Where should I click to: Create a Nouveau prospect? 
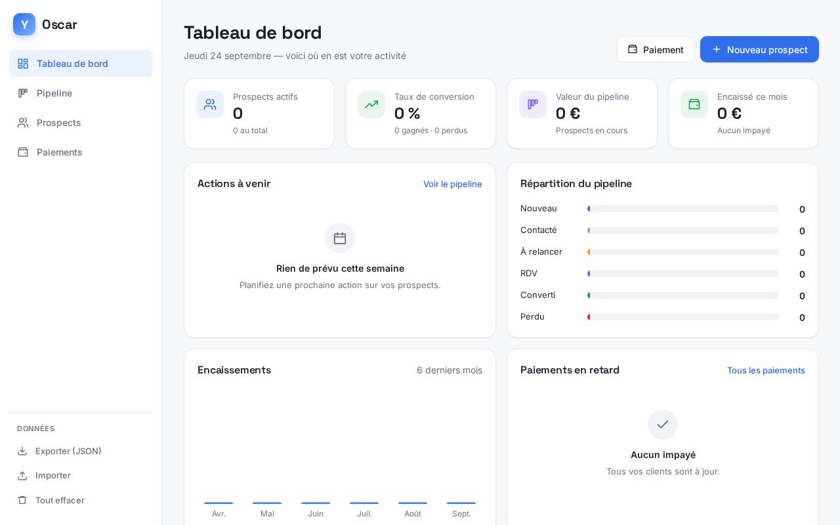click(759, 49)
